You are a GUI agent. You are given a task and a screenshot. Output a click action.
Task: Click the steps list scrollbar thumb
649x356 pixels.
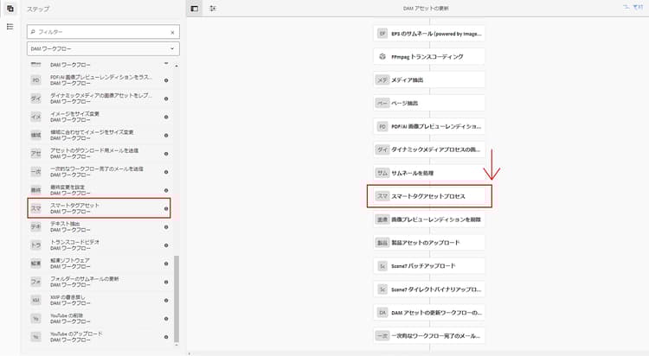(177, 299)
